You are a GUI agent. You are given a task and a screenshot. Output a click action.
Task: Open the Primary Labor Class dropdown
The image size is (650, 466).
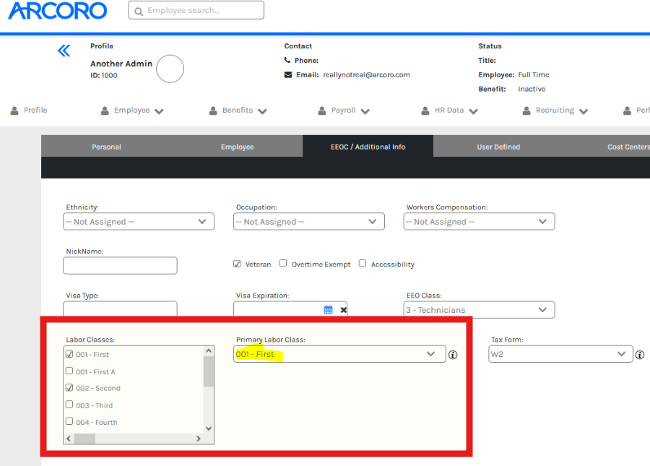coord(339,354)
